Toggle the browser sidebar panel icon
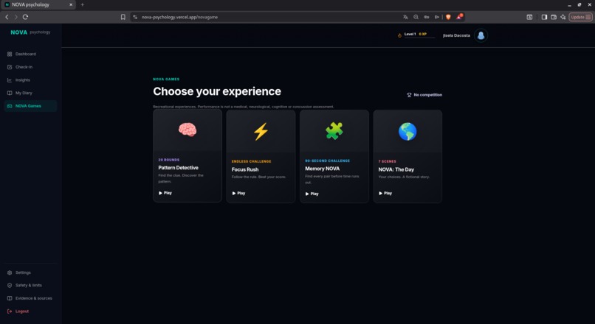The image size is (595, 324). pos(544,17)
